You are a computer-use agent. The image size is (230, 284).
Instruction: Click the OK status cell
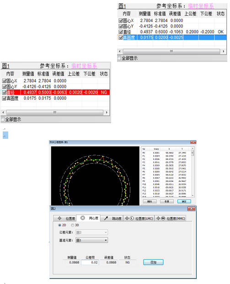point(220,32)
